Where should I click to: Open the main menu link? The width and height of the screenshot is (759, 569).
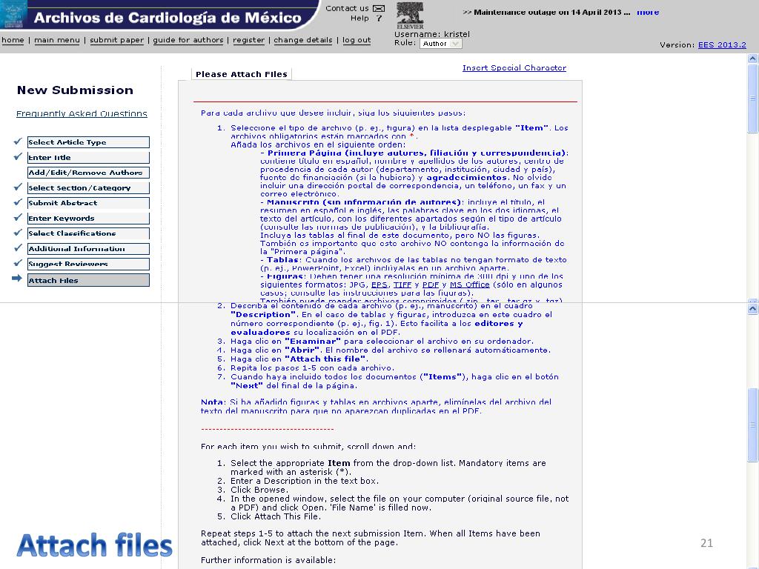point(56,40)
